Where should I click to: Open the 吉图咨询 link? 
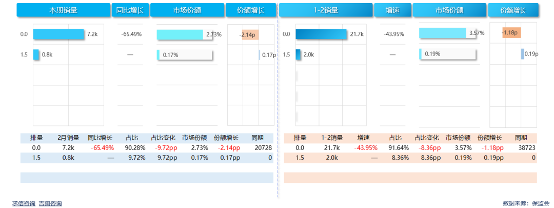point(50,203)
